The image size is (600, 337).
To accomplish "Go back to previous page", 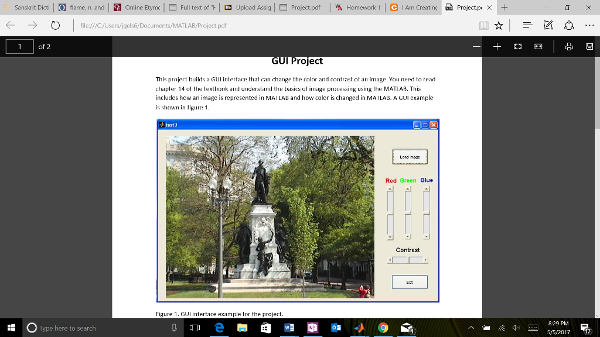I will 11,26.
